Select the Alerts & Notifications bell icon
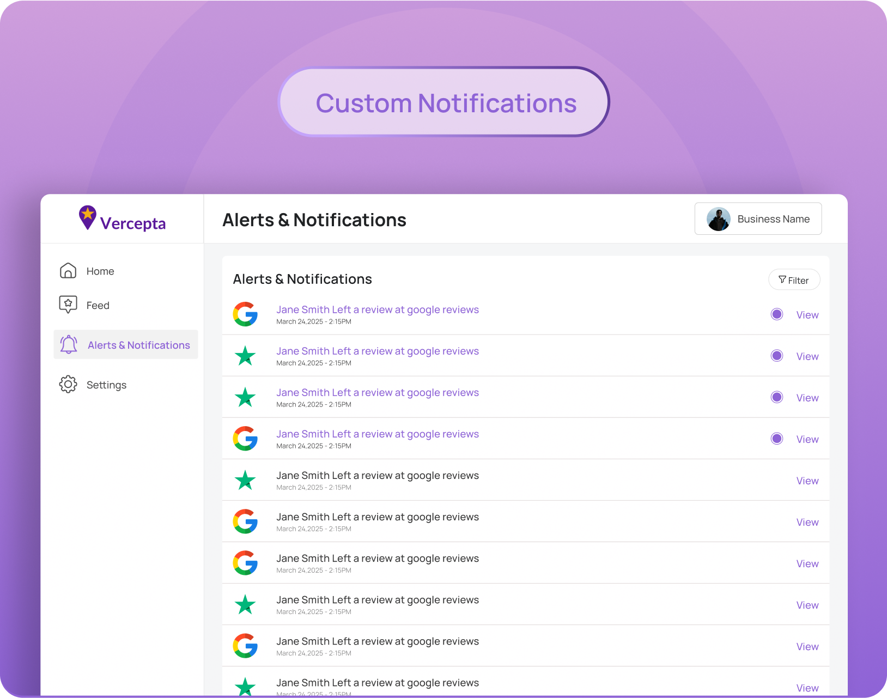 [69, 344]
